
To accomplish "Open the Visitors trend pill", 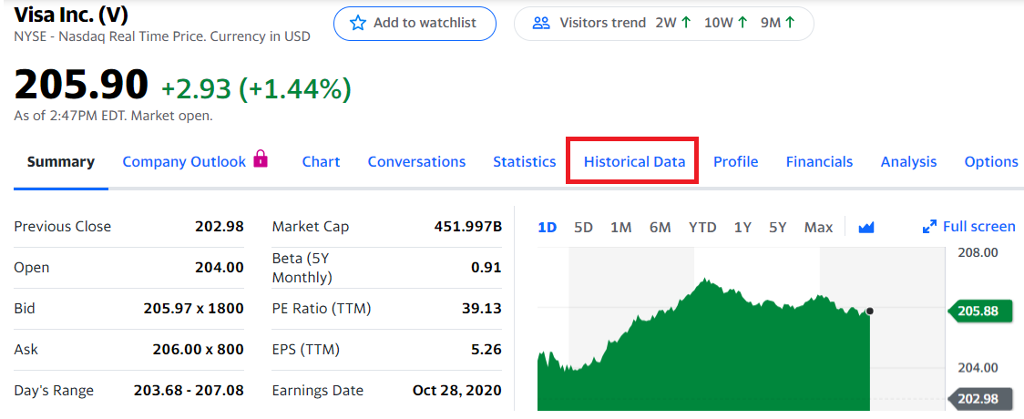I will [663, 24].
